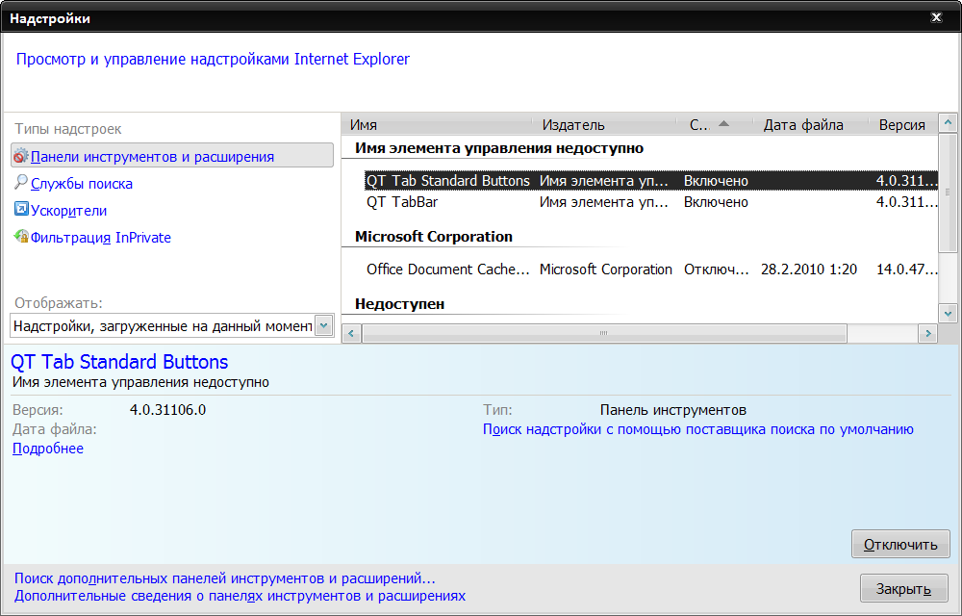Click the Toolbars and Extensions icon
Image resolution: width=962 pixels, height=616 pixels.
(x=21, y=156)
